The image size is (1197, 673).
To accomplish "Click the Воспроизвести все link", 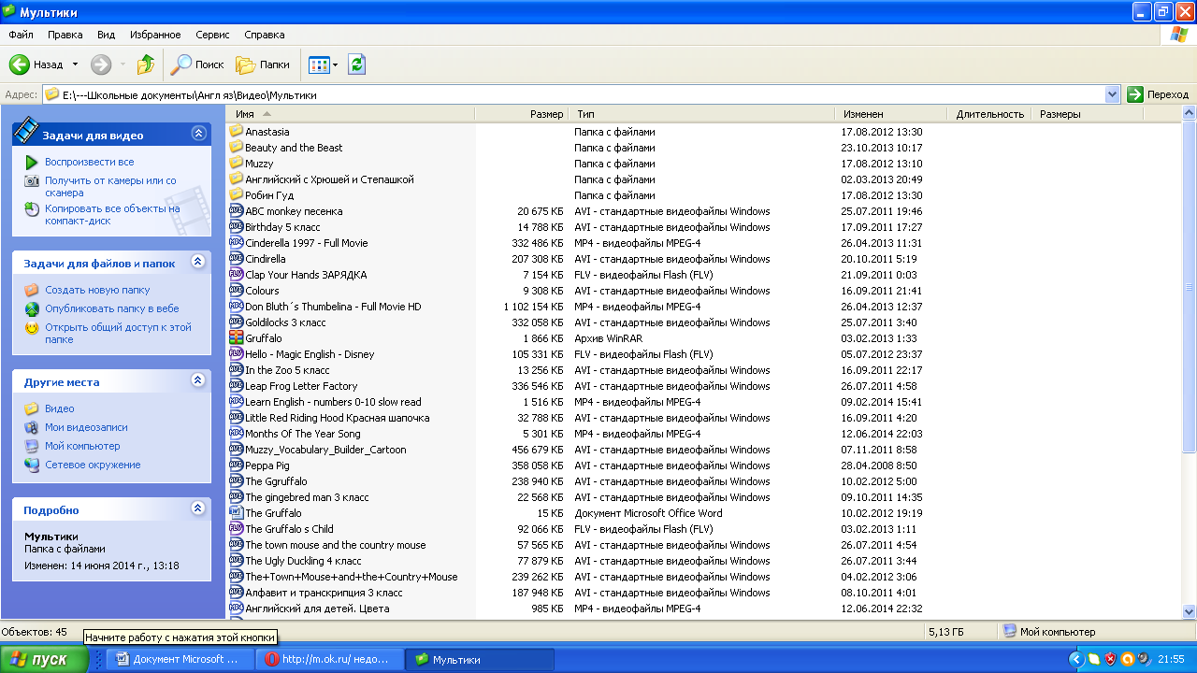I will [x=90, y=162].
